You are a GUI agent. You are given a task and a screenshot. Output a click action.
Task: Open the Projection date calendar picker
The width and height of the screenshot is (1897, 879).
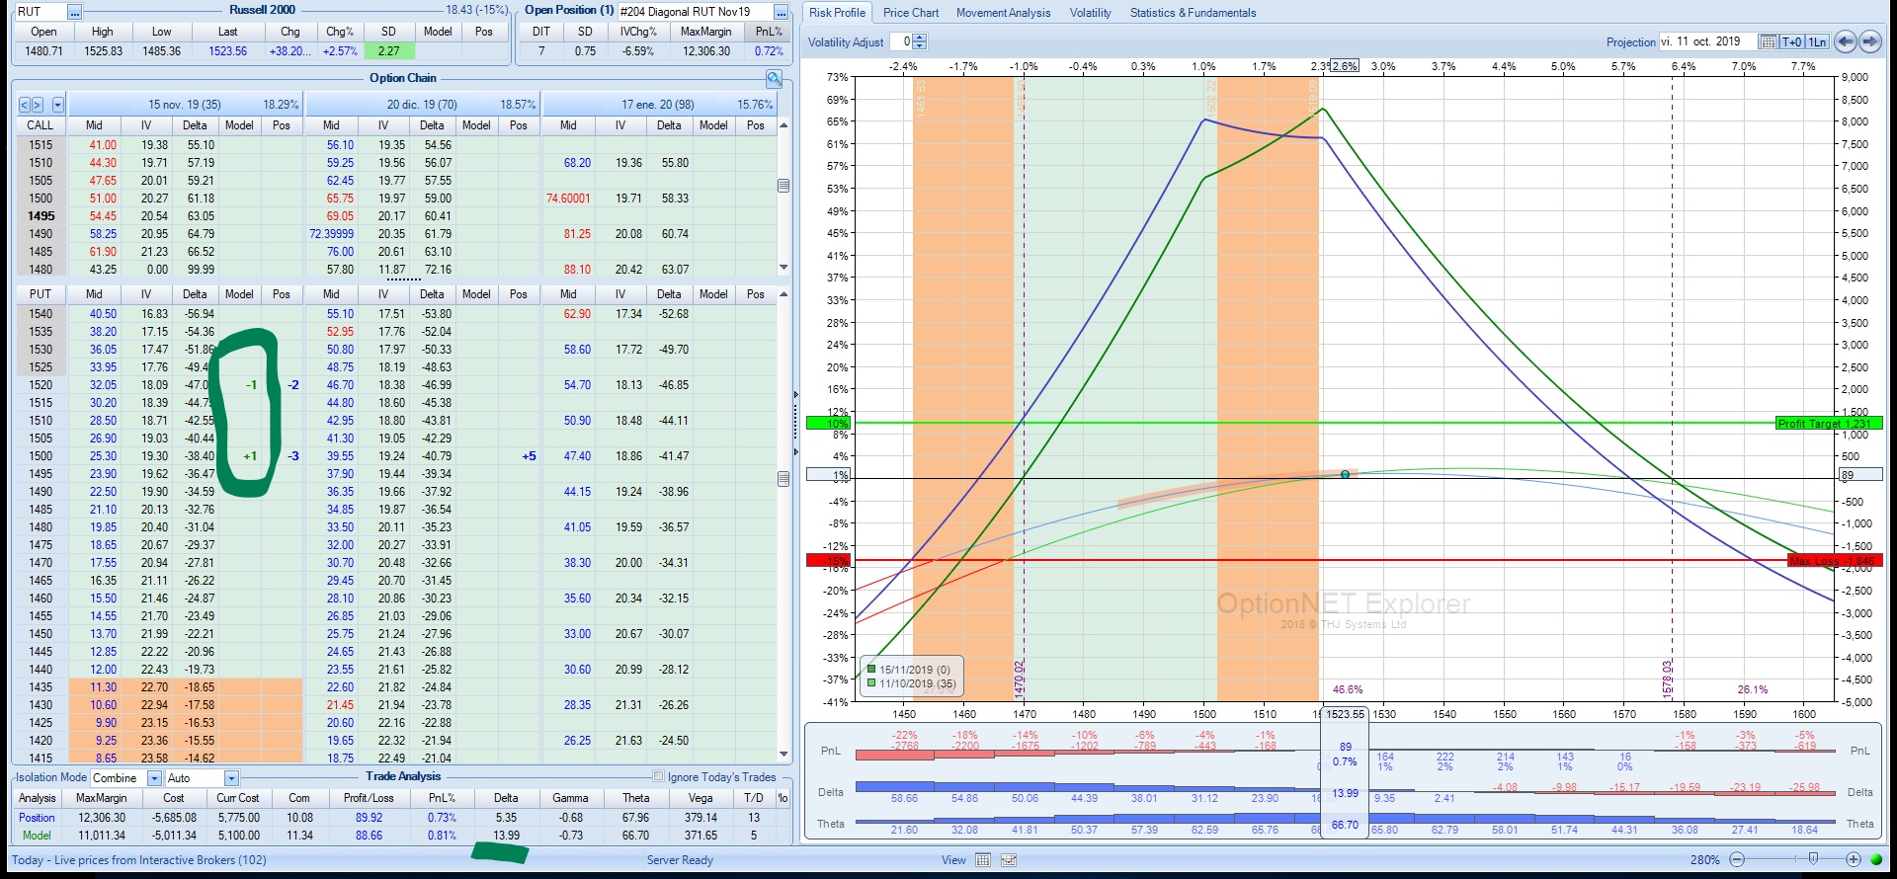pos(1768,41)
